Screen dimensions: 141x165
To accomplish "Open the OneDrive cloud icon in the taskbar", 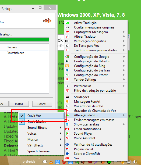I will (45, 162).
